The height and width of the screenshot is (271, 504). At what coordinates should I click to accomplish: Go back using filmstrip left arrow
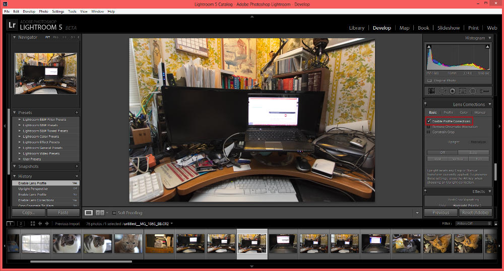click(x=40, y=224)
